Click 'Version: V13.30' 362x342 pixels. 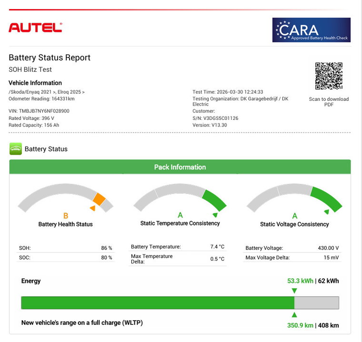tap(210, 125)
